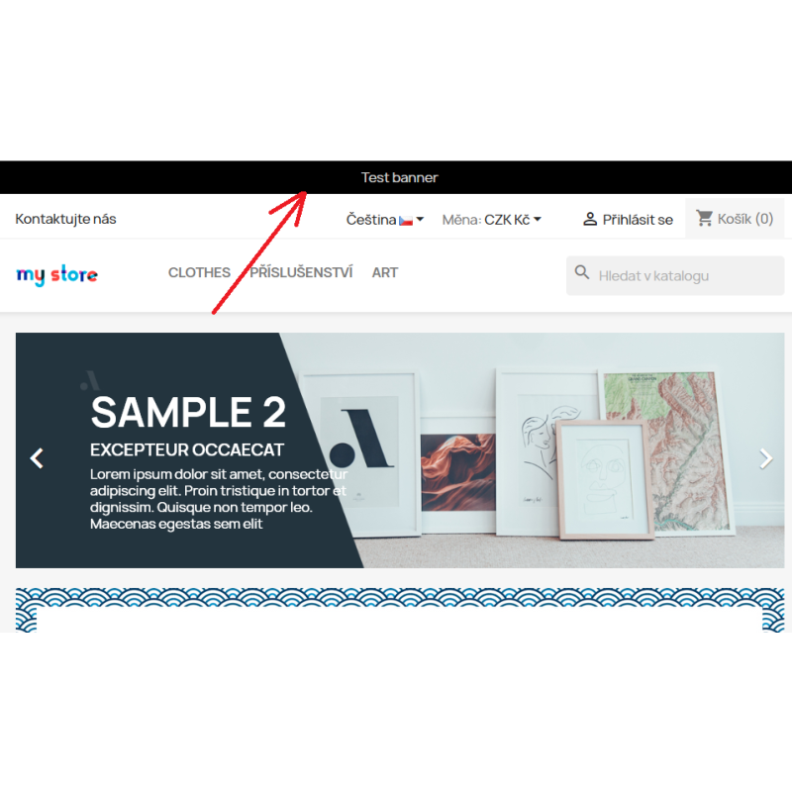Click the currency dropdown caret arrow
The height and width of the screenshot is (792, 792).
point(538,219)
